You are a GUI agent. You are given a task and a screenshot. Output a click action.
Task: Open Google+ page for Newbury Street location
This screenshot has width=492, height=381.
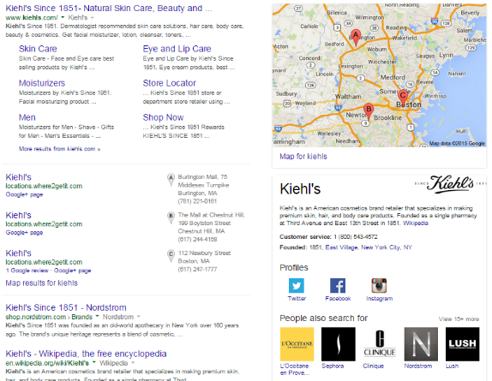point(73,271)
